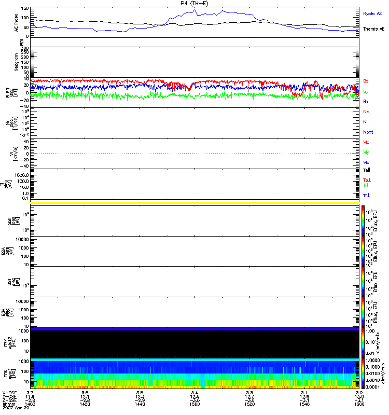Click the "AE Index" vertical axis title
The width and height of the screenshot is (389, 415).
[17, 23]
